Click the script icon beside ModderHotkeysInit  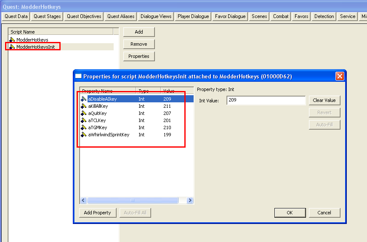[x=12, y=47]
